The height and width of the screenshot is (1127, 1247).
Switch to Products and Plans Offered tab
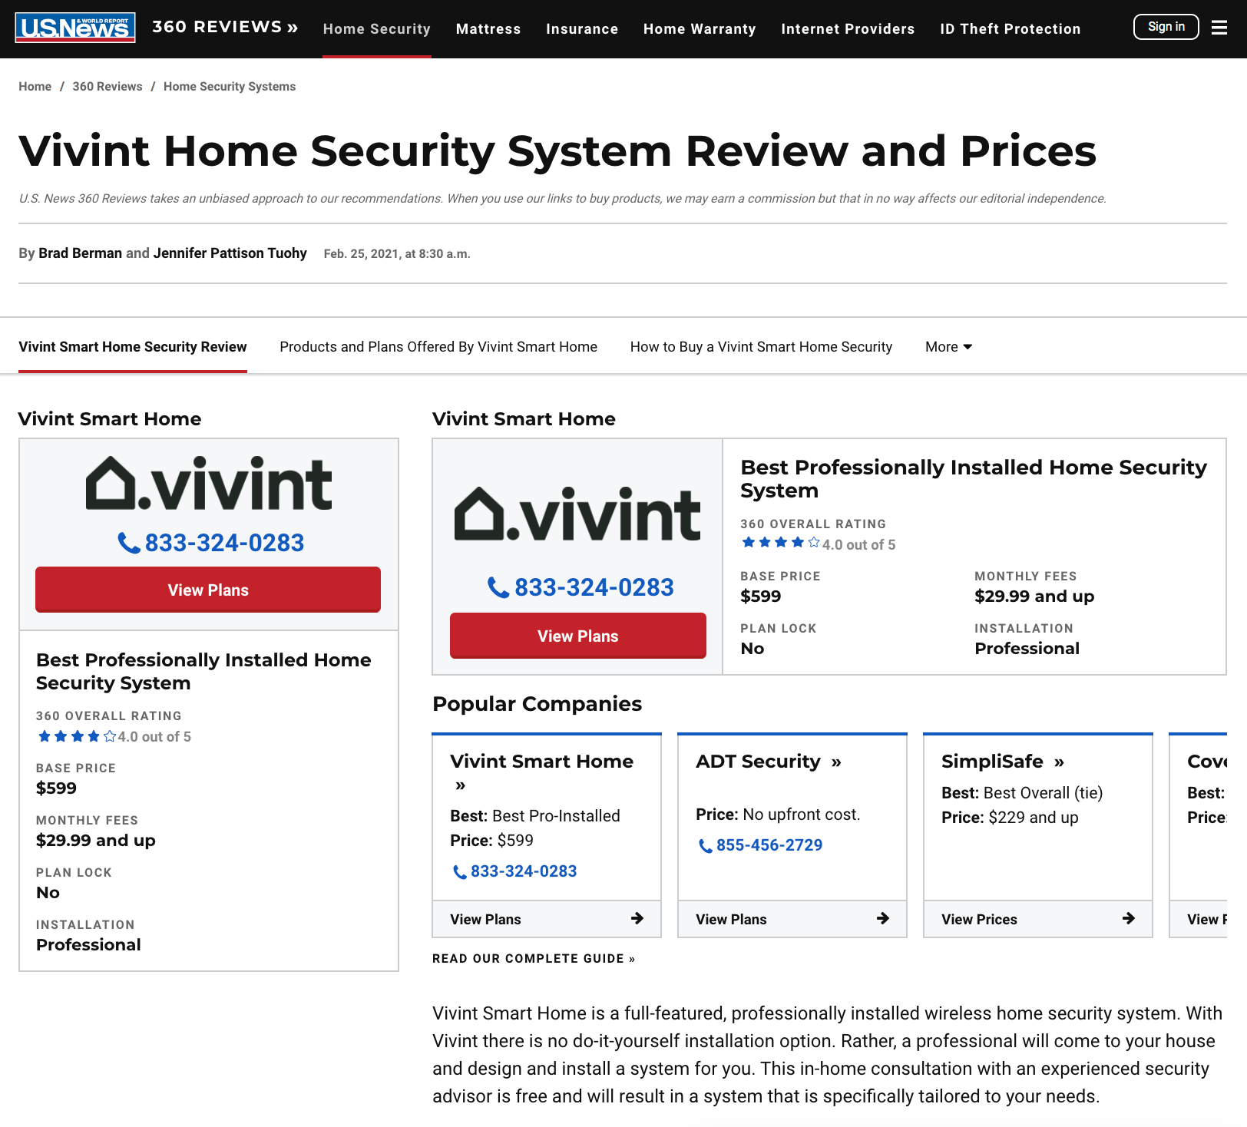click(438, 347)
